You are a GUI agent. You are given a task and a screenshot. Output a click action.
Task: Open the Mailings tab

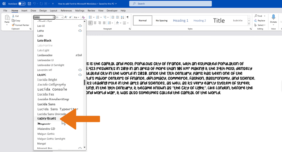point(80,11)
